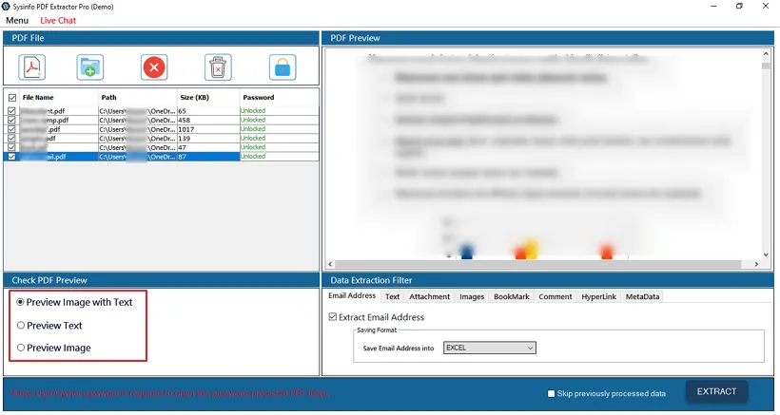The width and height of the screenshot is (780, 415).
Task: Open the Save Email Address into dropdown
Action: [x=490, y=348]
